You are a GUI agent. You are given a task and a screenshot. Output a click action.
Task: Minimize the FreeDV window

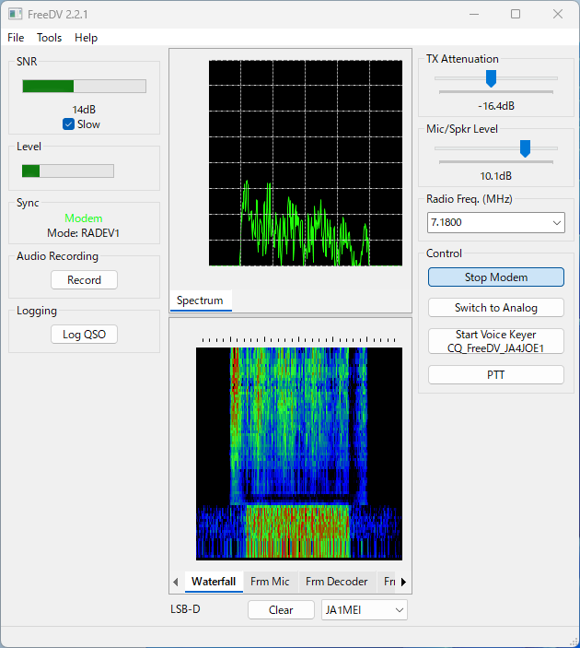474,14
